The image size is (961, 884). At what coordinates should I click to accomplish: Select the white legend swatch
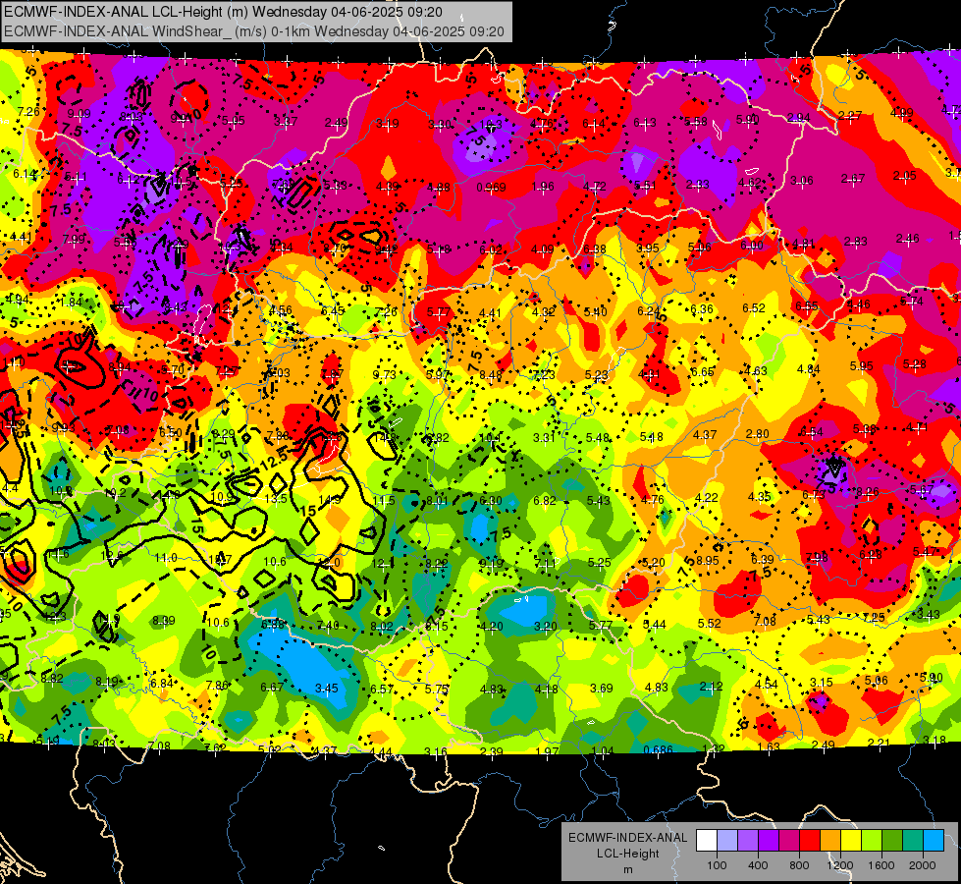707,841
